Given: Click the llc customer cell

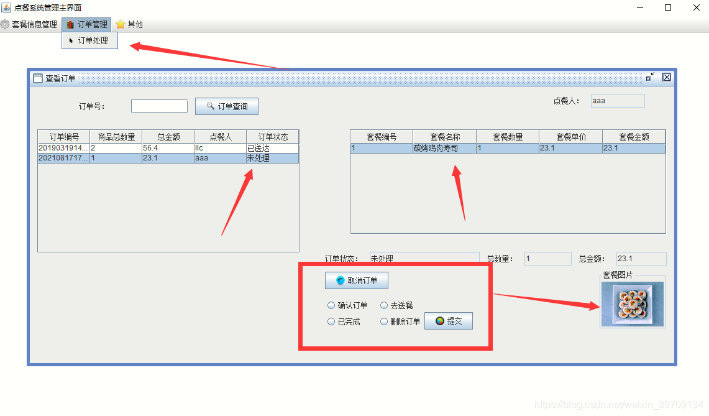Looking at the screenshot, I should tap(220, 148).
